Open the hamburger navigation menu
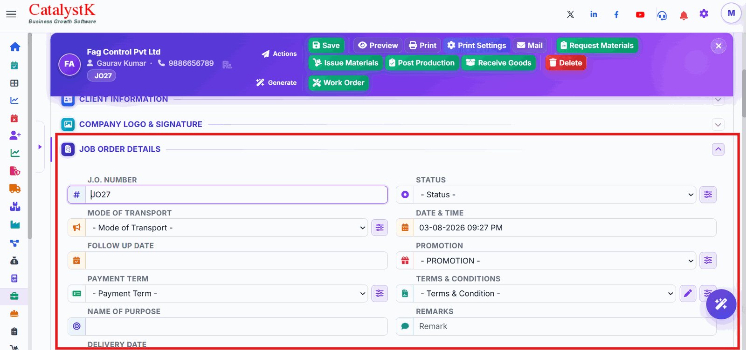 (11, 14)
